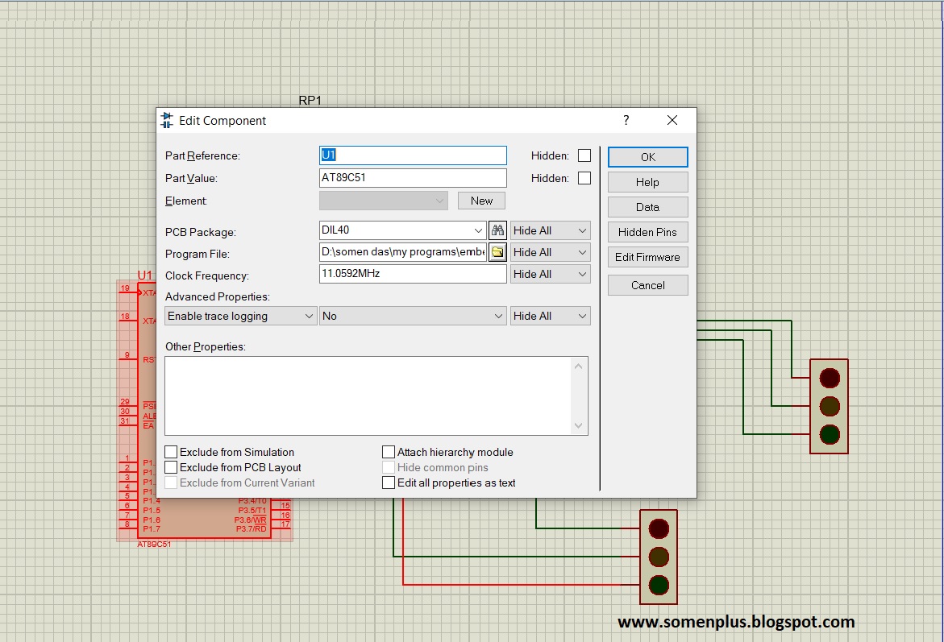Click inside the AT89C51 Part Value field
944x642 pixels.
413,178
